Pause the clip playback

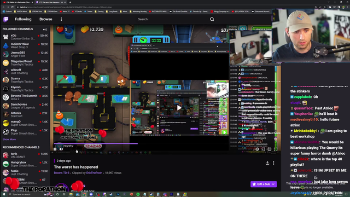pos(55,149)
